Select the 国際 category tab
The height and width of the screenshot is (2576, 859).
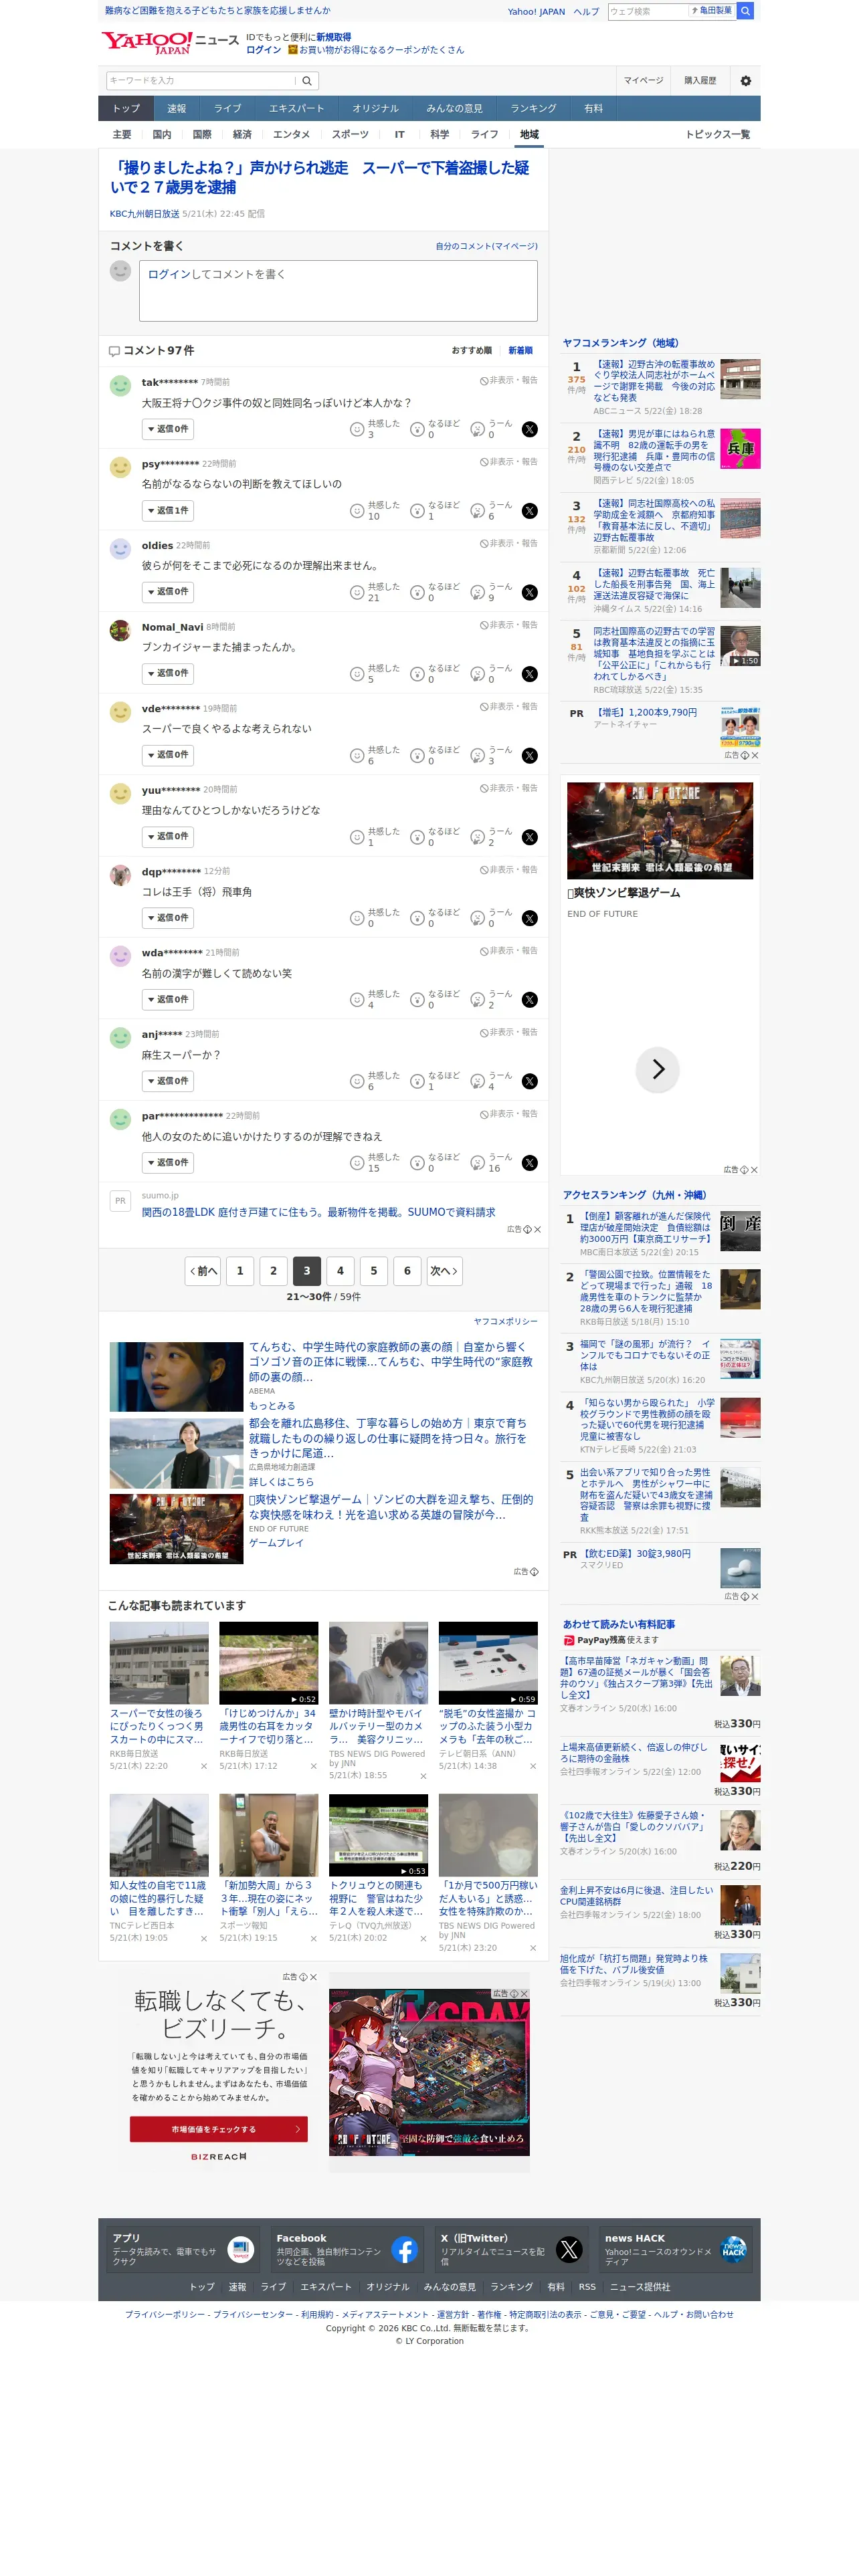[x=202, y=135]
